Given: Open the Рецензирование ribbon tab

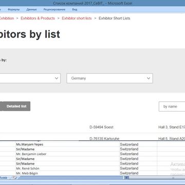Looking at the screenshot, I should tap(54, 9).
